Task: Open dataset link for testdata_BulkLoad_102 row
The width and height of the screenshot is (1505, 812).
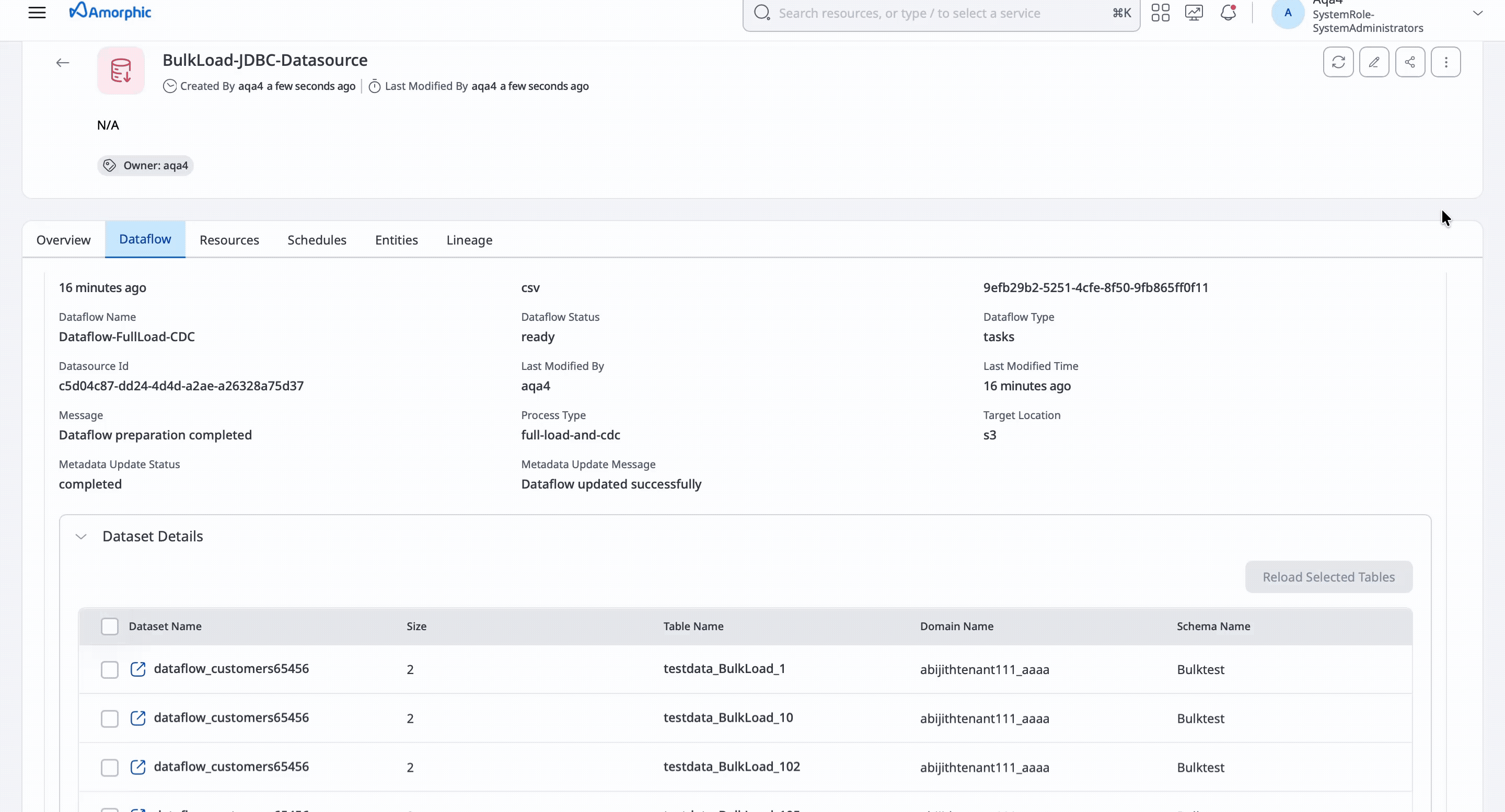Action: [x=138, y=767]
